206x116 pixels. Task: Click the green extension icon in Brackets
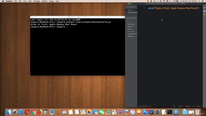(x=204, y=14)
